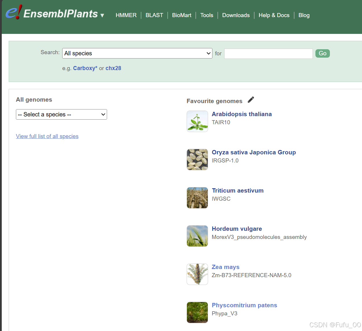The width and height of the screenshot is (362, 331).
Task: Select the rice grains image for Oryza sativa
Action: coord(197,159)
